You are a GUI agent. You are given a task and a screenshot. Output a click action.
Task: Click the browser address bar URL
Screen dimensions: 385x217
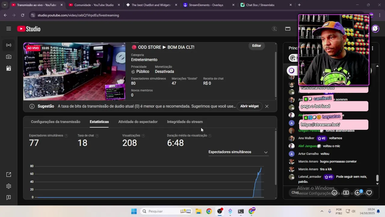click(78, 15)
